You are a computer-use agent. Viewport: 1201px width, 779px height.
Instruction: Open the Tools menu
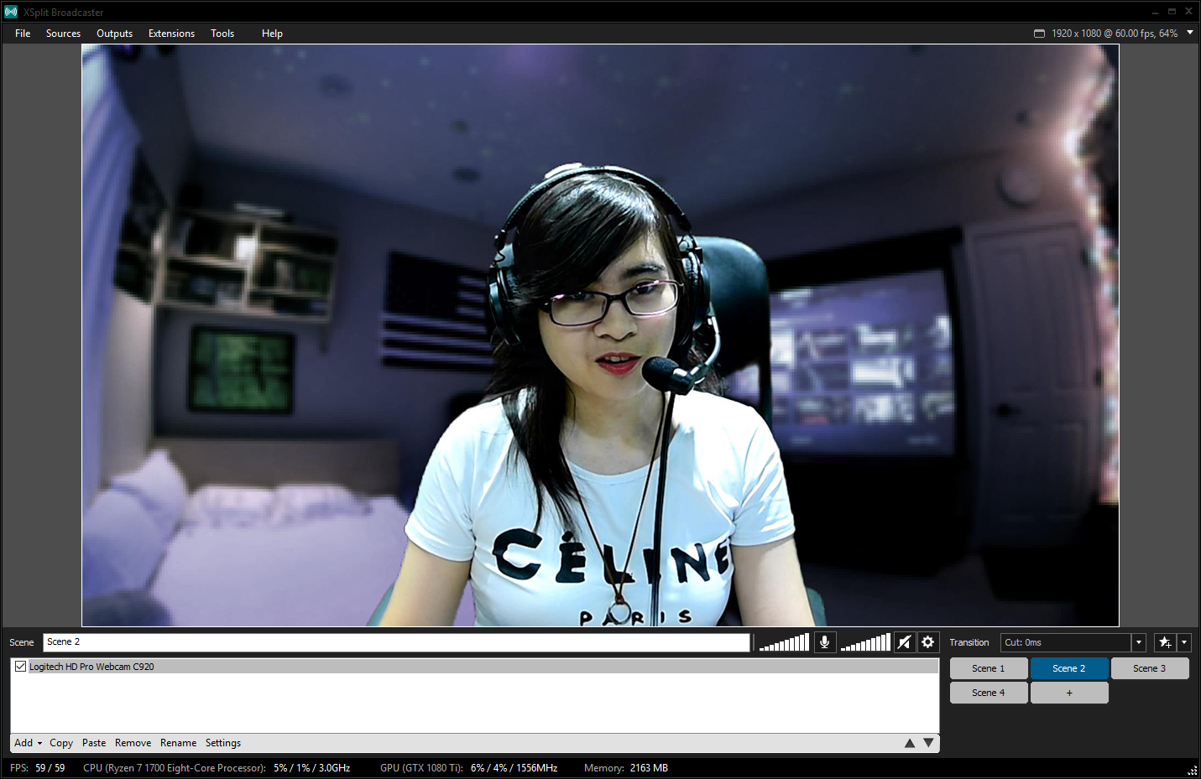click(222, 34)
